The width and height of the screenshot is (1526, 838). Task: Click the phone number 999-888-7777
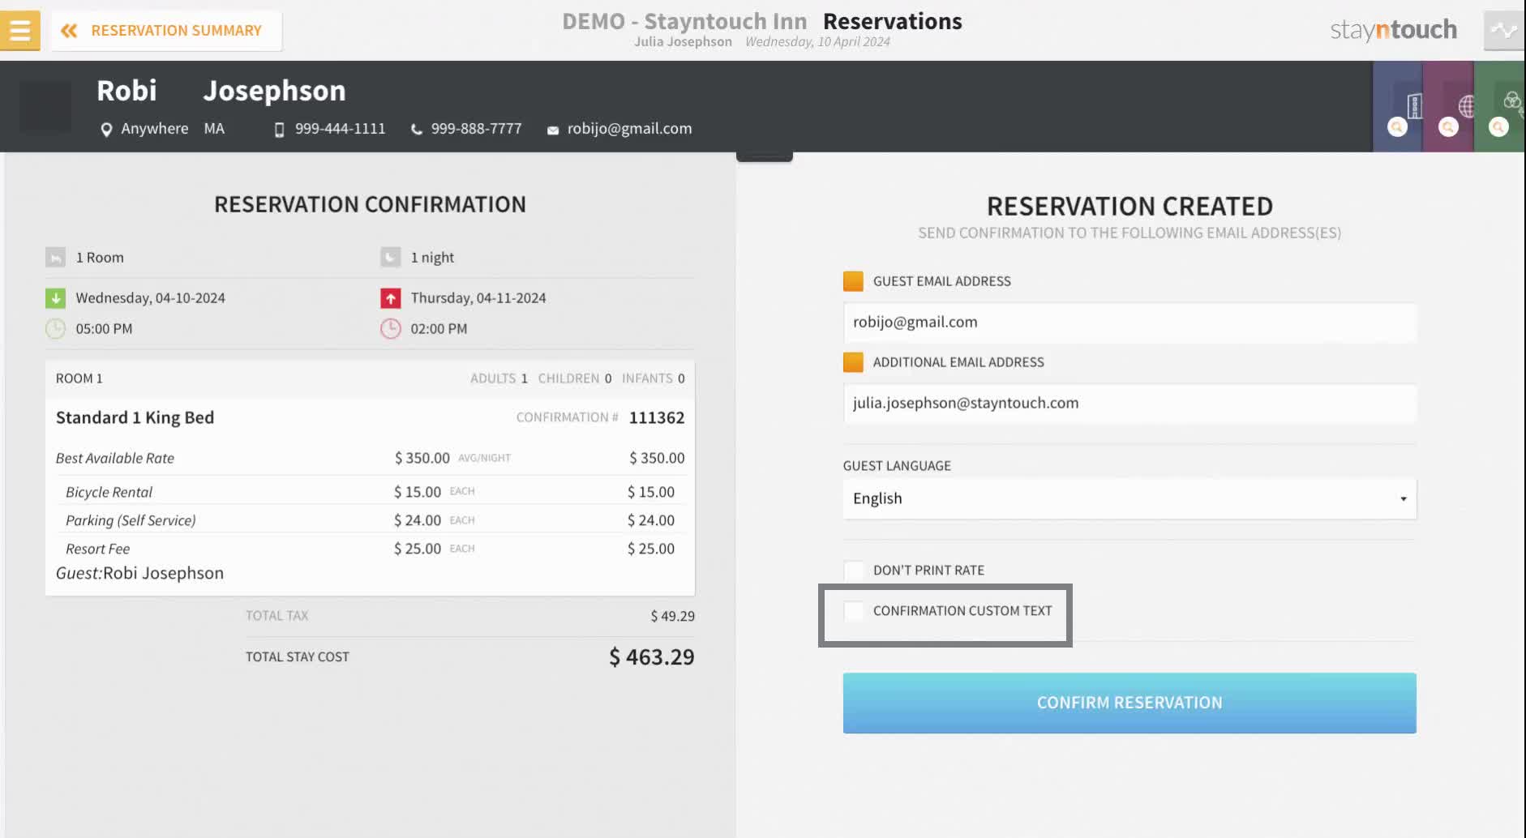tap(477, 129)
